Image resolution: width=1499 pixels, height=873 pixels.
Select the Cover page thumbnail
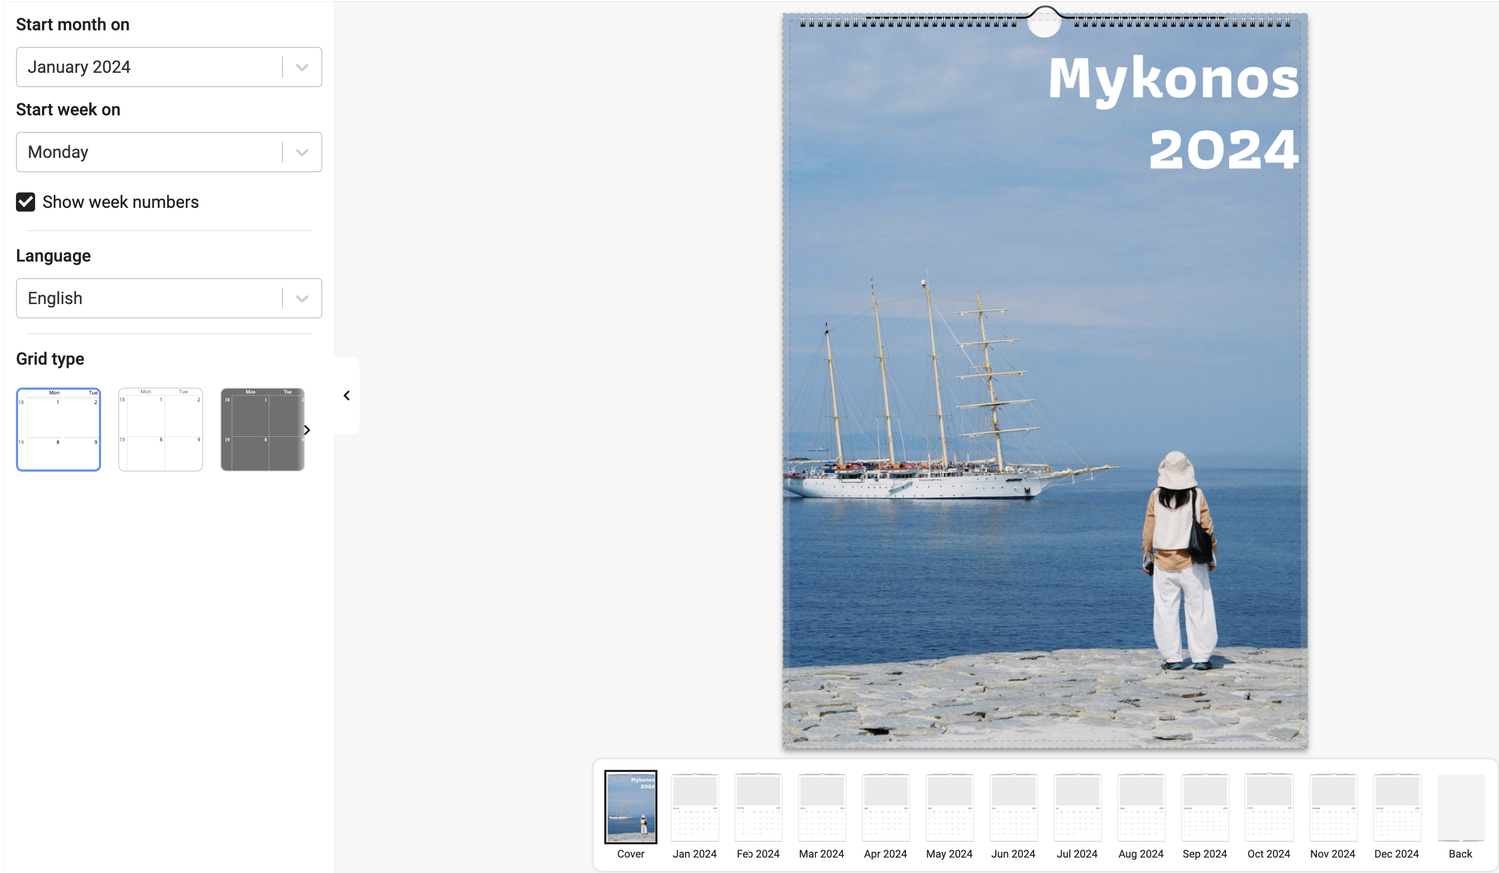(x=631, y=815)
